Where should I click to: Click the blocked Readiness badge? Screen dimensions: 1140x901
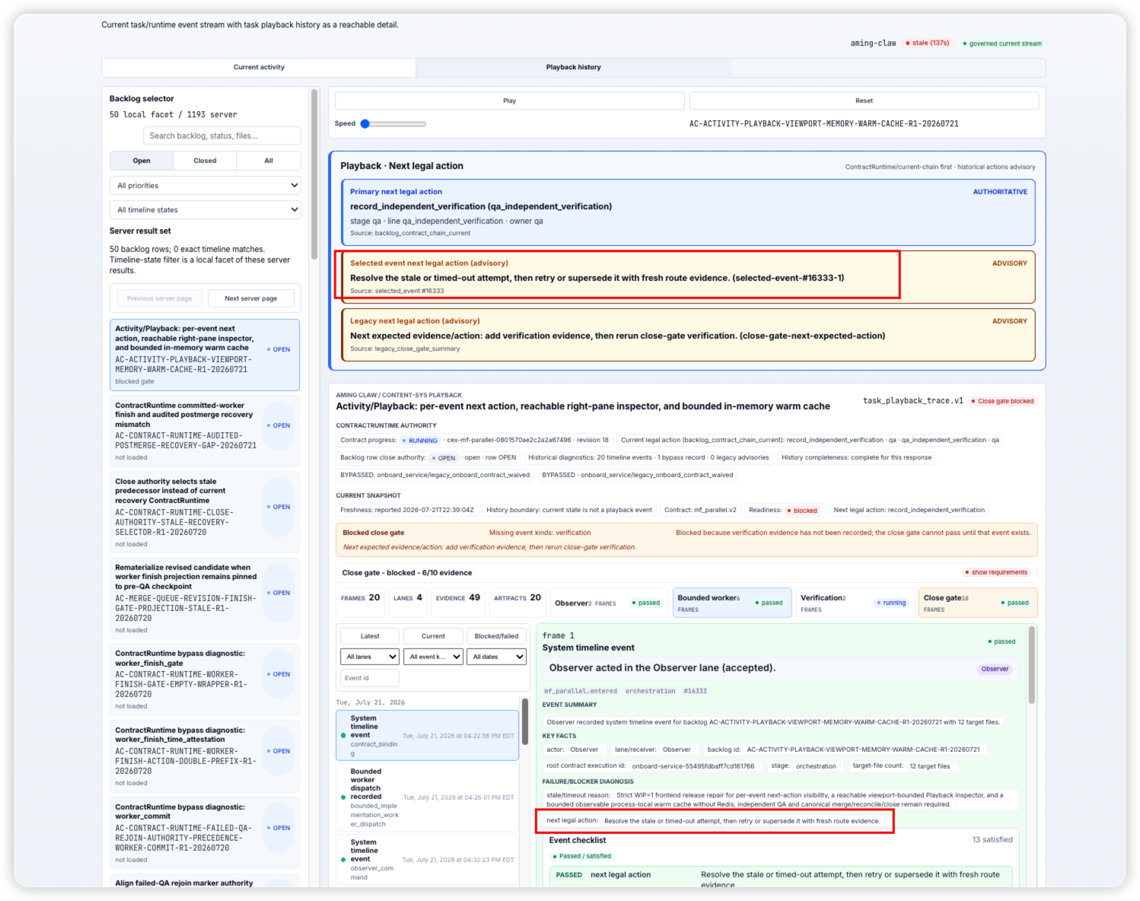point(802,511)
